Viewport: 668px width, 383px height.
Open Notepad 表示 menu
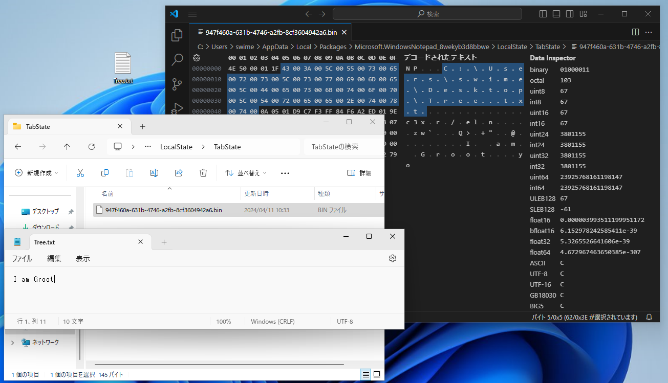[x=83, y=258]
